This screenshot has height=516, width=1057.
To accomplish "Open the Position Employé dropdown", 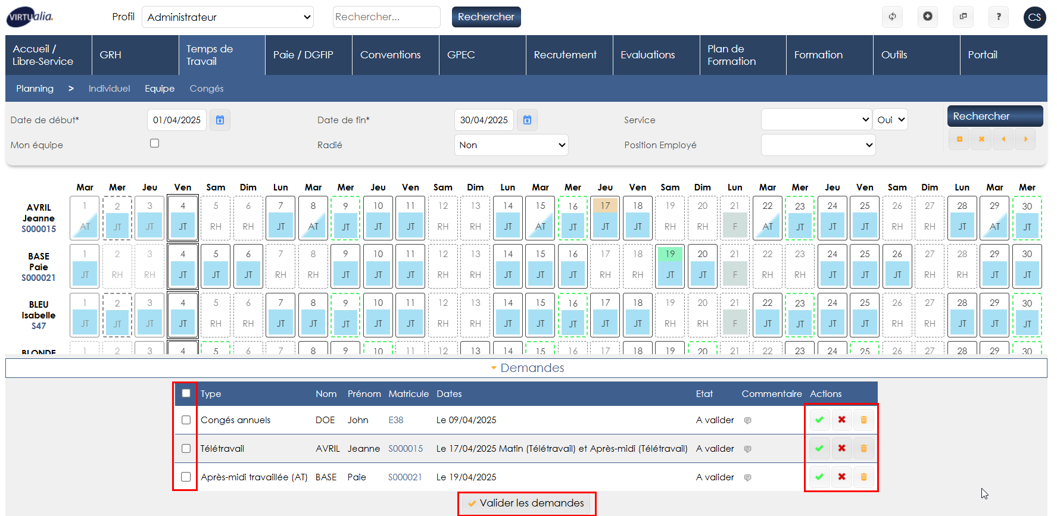I will pos(818,145).
